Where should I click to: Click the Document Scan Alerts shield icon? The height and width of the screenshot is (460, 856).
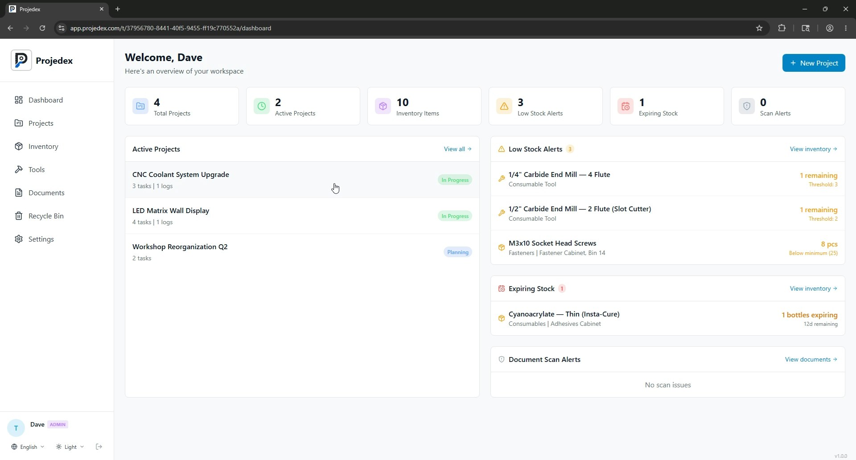click(502, 359)
